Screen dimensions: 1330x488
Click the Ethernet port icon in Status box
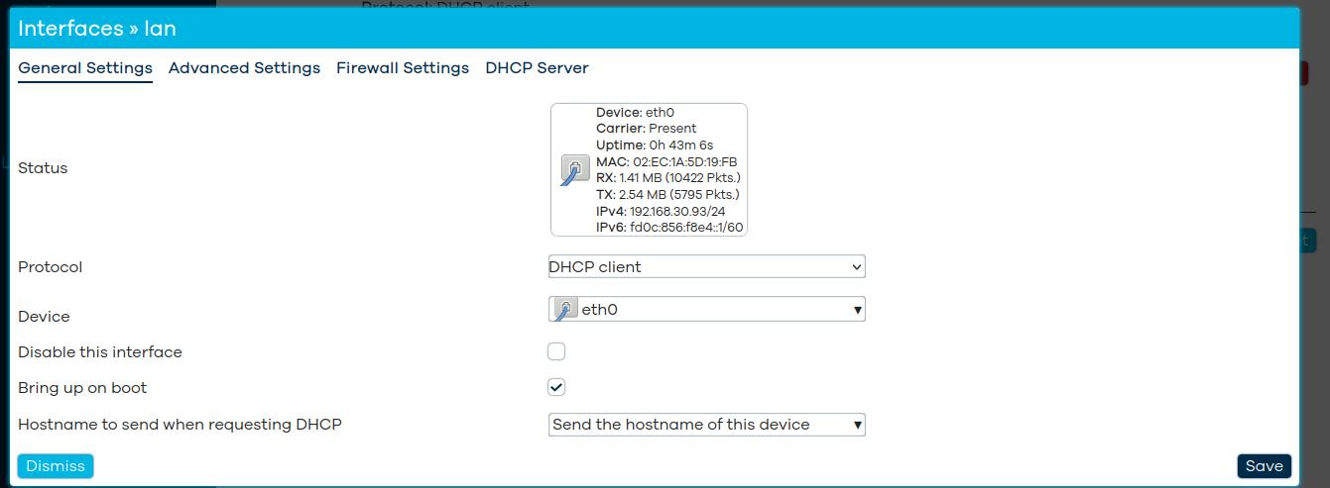coord(574,169)
